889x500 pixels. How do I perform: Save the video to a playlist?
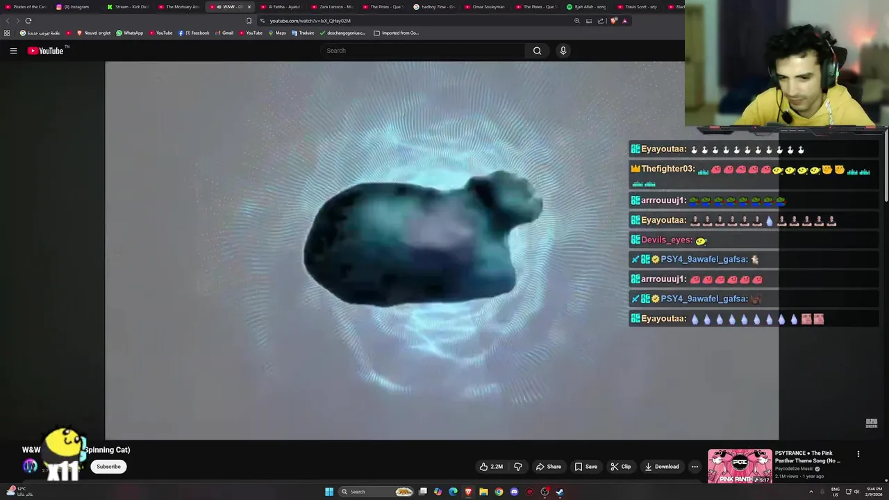585,467
